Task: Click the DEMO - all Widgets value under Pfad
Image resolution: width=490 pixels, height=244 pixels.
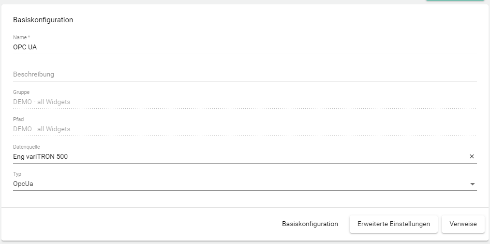Action: [42, 129]
